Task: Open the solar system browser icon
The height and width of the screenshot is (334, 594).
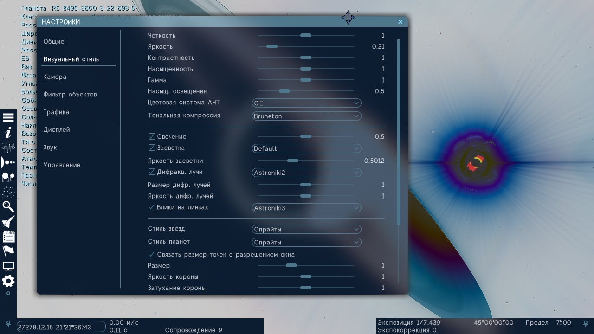Action: tap(8, 162)
